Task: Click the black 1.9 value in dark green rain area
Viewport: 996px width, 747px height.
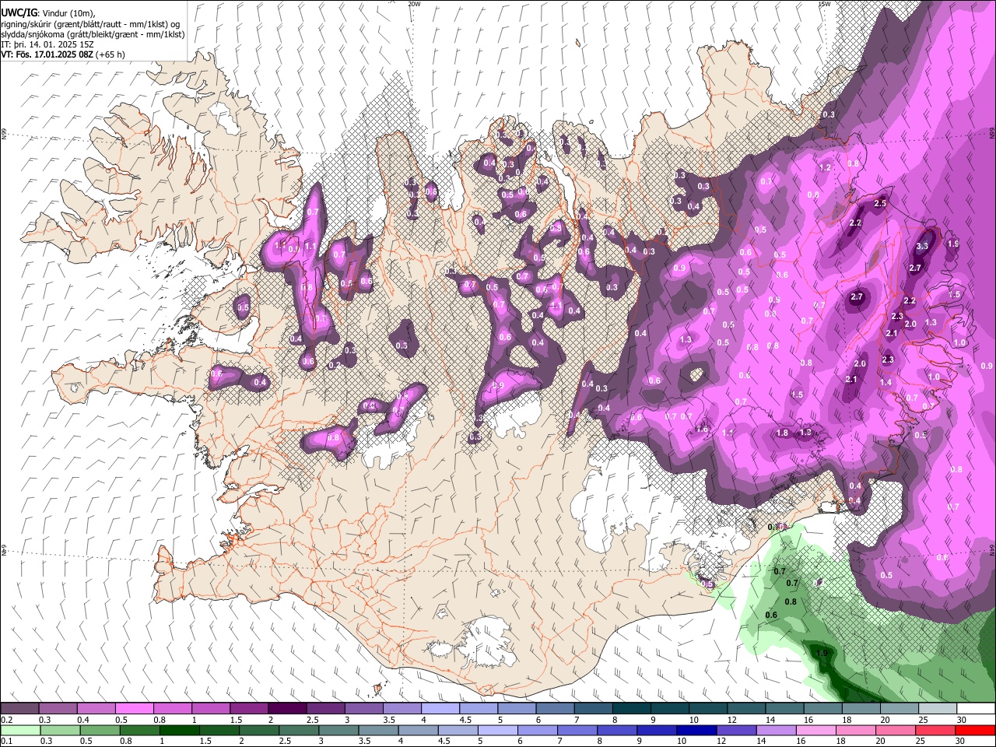Action: click(x=822, y=653)
